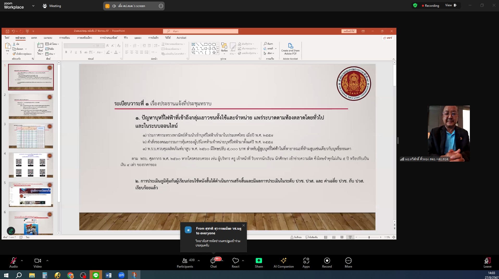The width and height of the screenshot is (499, 279).
Task: Open the Meeting tab at top
Action: point(52,6)
